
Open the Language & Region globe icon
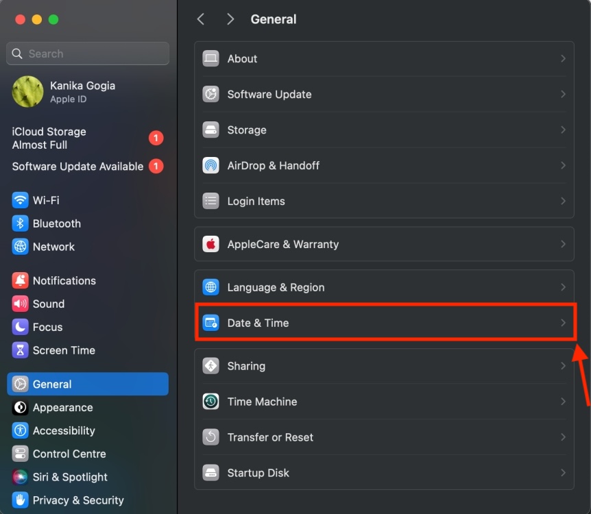coord(210,288)
